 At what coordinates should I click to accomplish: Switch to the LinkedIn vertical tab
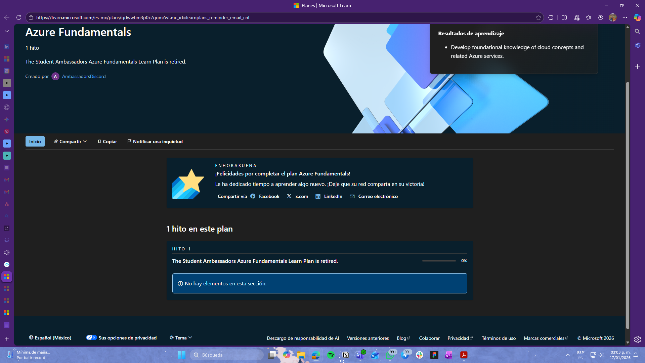point(7,47)
